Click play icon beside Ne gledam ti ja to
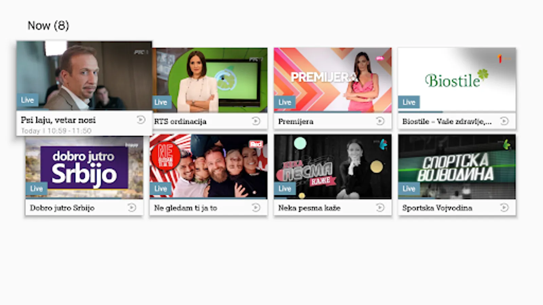 (256, 207)
